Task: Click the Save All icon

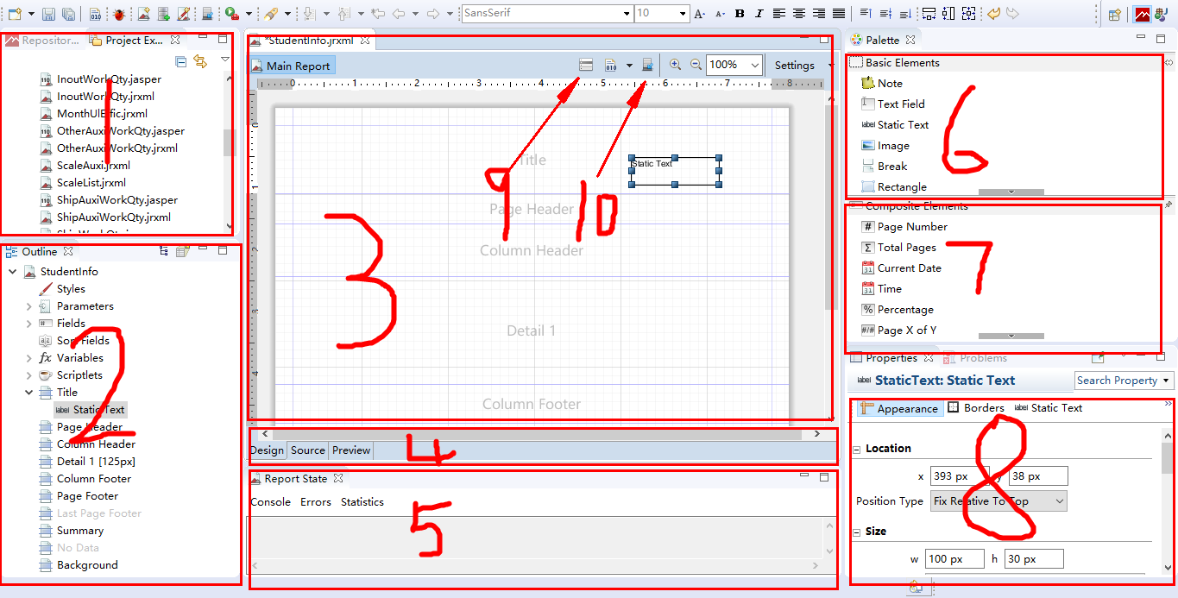Action: coord(69,14)
